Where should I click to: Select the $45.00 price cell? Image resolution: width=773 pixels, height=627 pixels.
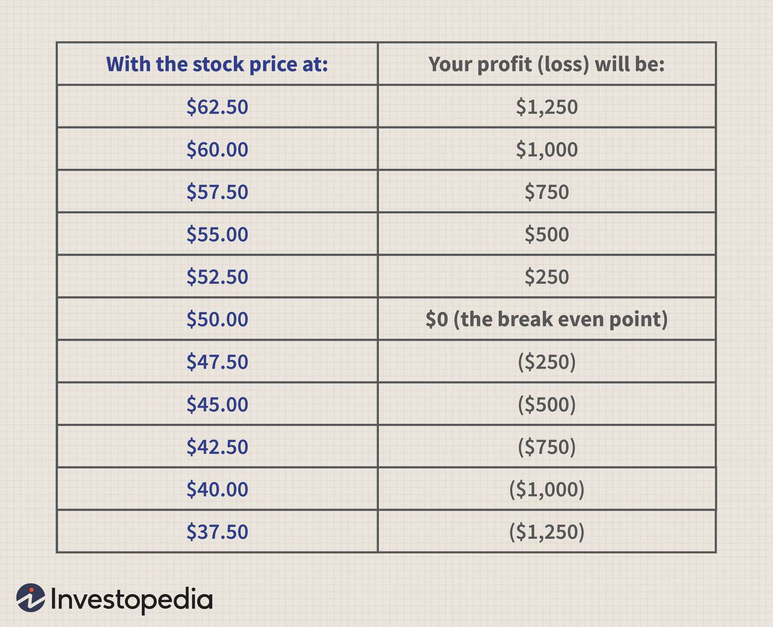pyautogui.click(x=217, y=404)
